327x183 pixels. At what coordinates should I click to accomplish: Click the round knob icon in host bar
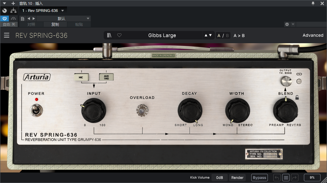point(4,11)
